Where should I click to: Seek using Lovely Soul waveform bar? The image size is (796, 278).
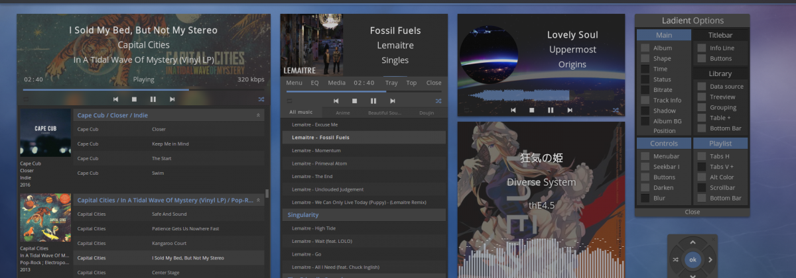click(x=541, y=95)
